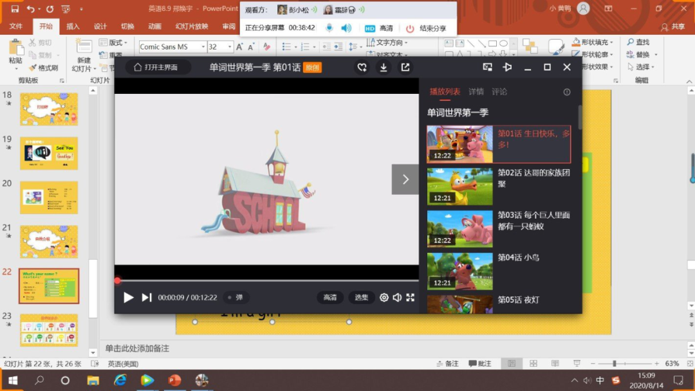Increase font size button
This screenshot has height=391, width=695.
(x=239, y=47)
